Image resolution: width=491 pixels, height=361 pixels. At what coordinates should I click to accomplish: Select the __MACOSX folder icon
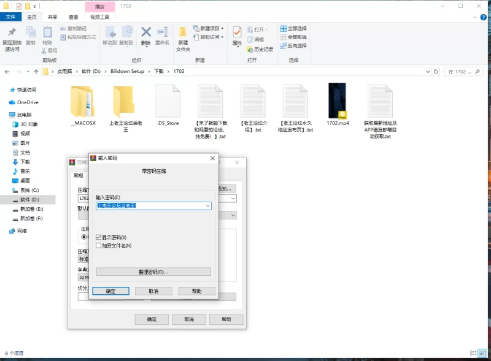[83, 101]
